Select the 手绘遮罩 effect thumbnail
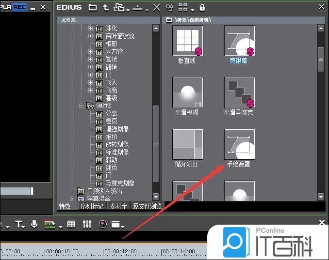 [239, 144]
